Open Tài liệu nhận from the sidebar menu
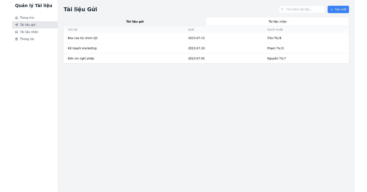The height and width of the screenshot is (192, 367). pyautogui.click(x=29, y=32)
